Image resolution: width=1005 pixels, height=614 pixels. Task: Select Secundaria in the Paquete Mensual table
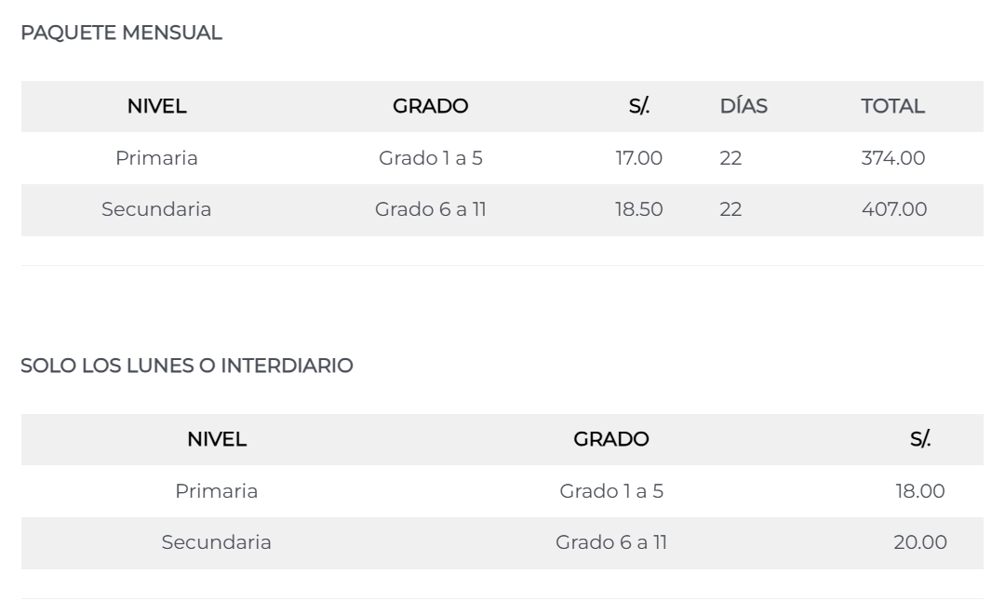[156, 209]
